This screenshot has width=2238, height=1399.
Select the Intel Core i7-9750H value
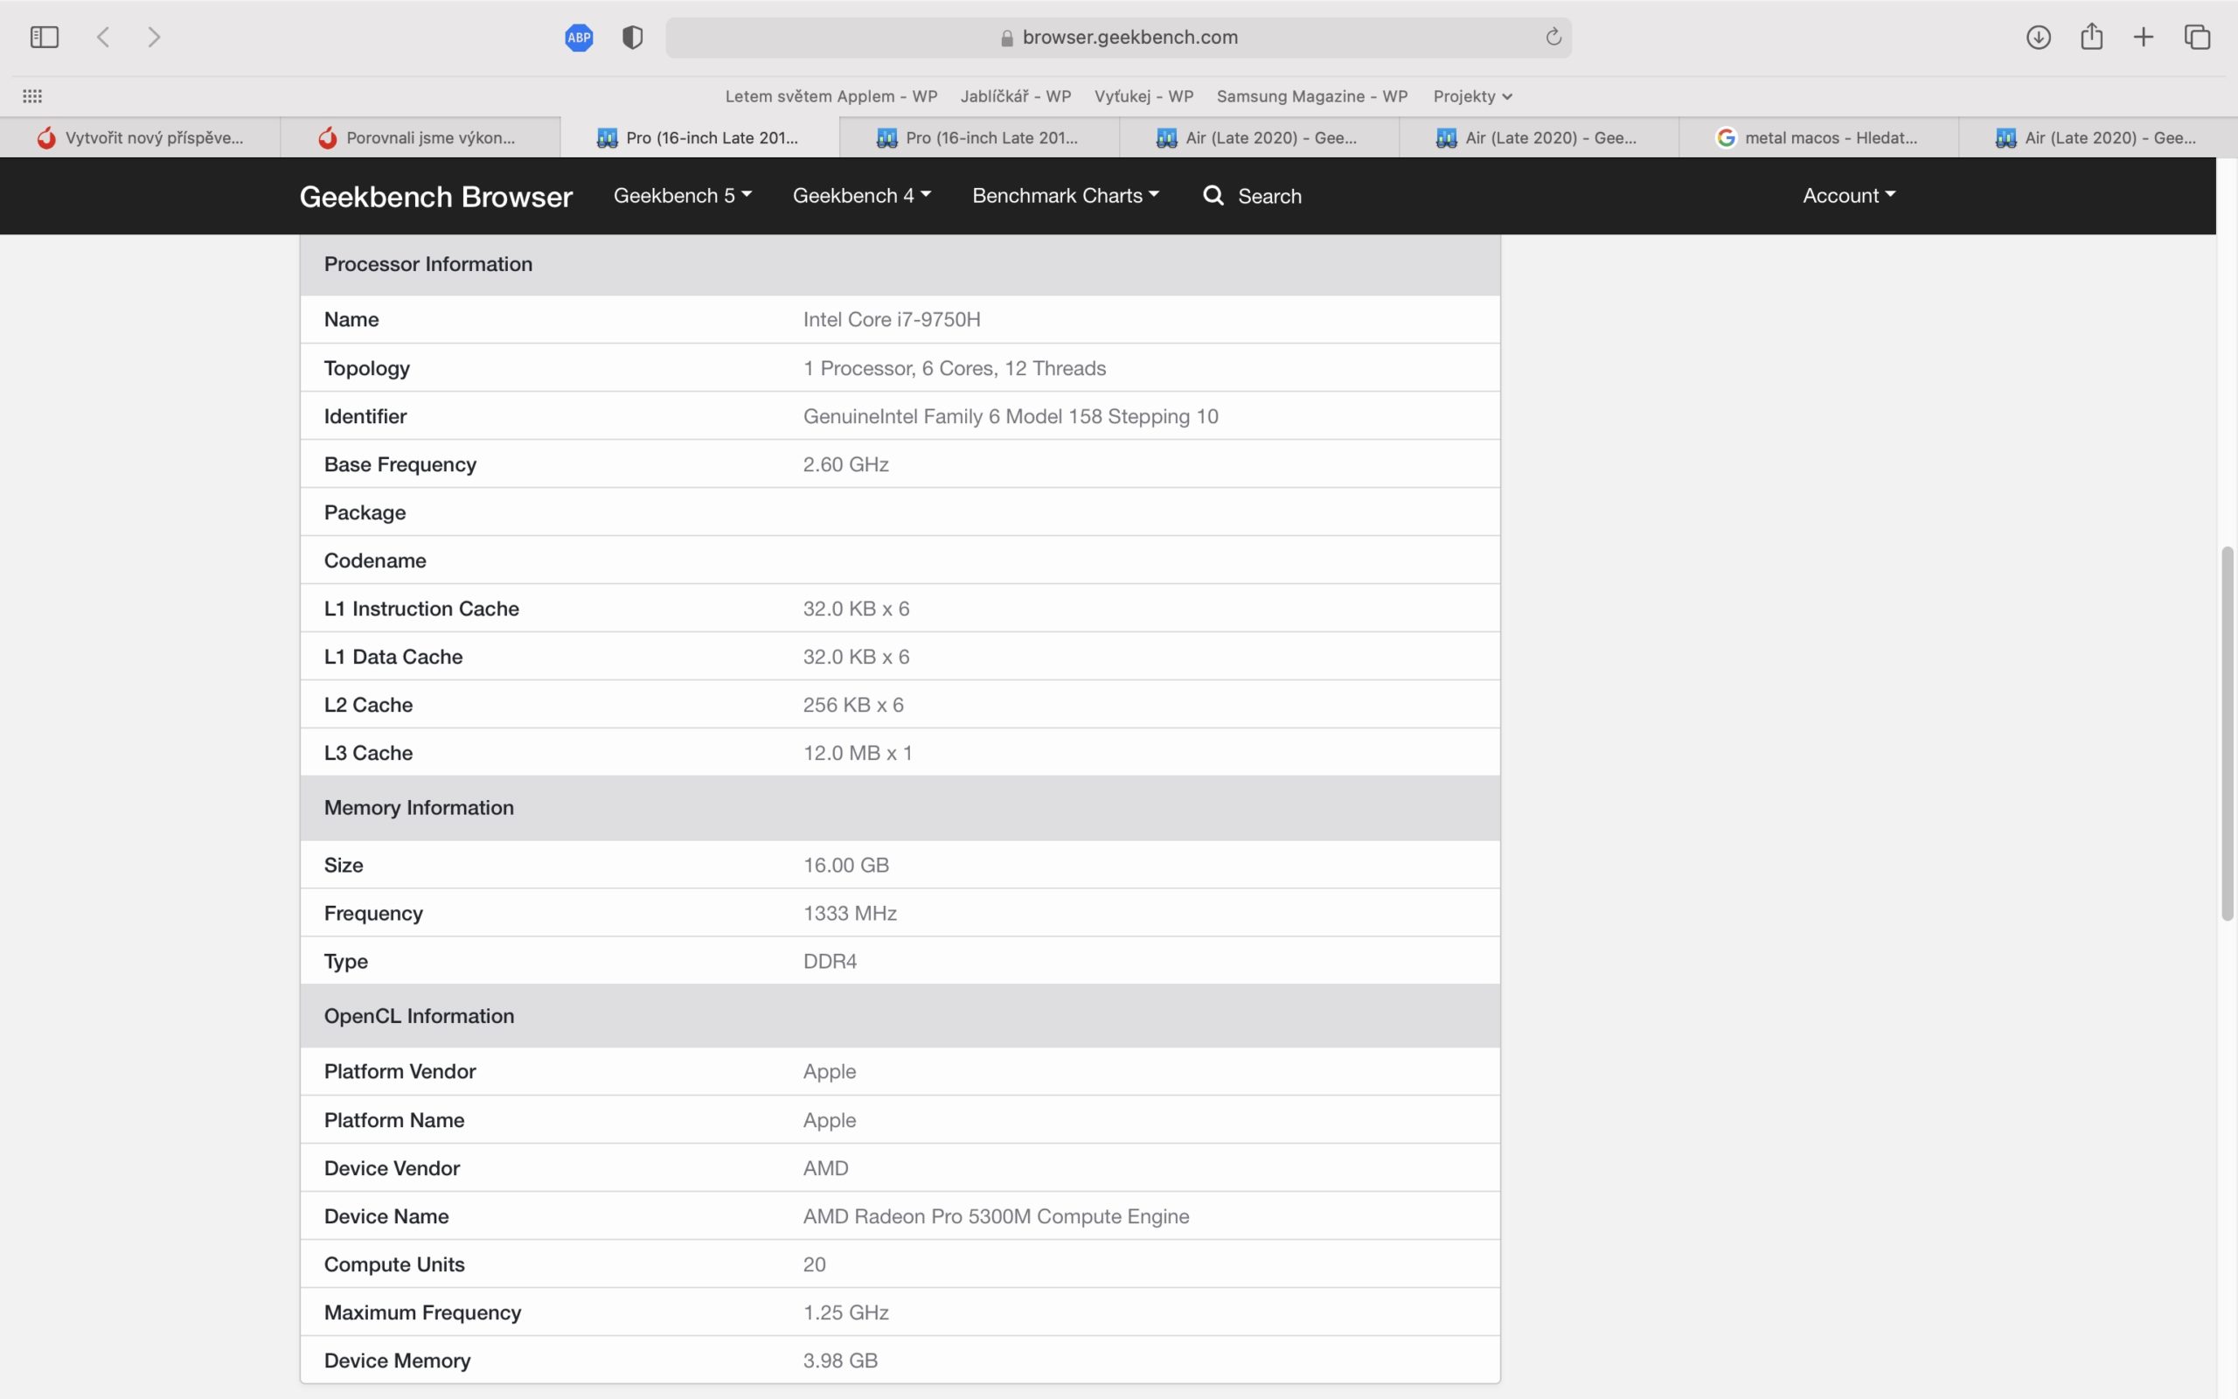892,319
